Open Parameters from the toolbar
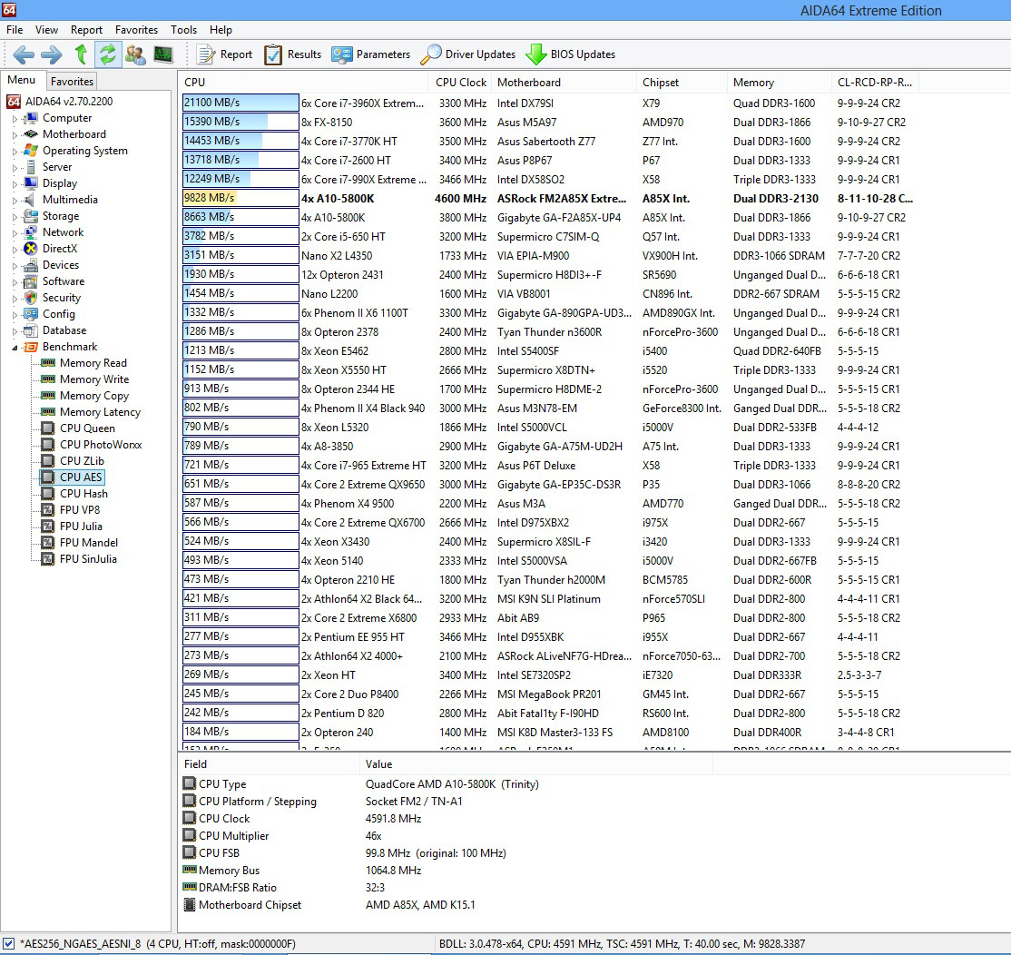Screen dimensions: 1011x955 point(371,54)
